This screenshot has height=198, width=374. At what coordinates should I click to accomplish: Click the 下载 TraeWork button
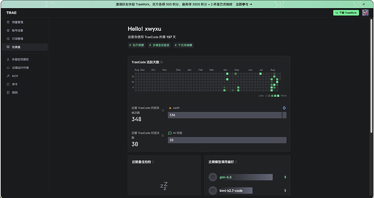(346, 13)
